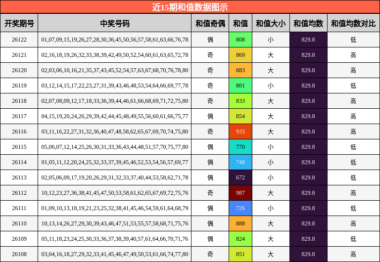
Task: Click winning numbers row starting 10,13,14,26
Action: click(x=115, y=223)
